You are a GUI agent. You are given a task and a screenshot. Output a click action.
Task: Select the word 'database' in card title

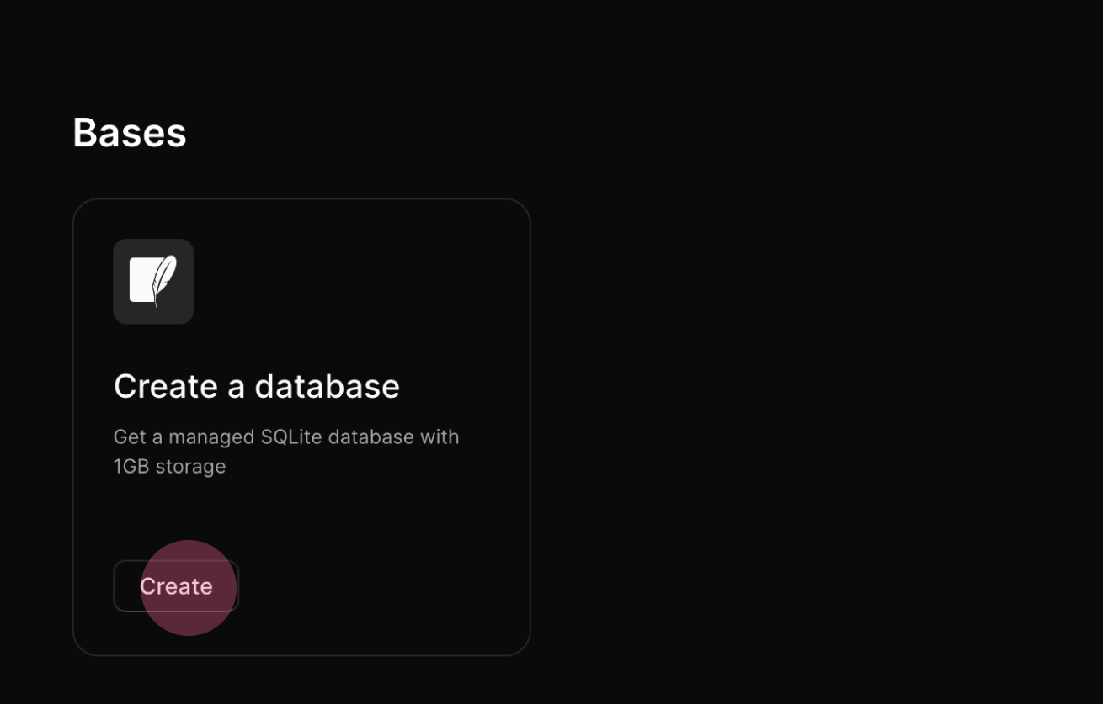328,386
